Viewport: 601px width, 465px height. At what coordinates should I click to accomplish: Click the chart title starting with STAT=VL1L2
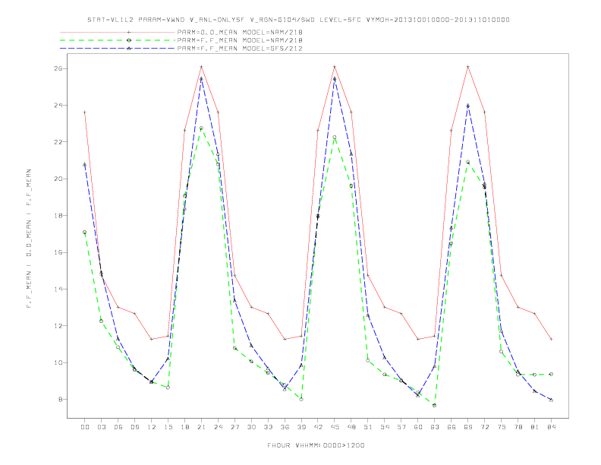[x=298, y=20]
